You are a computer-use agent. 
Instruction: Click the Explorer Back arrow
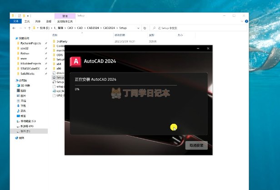click(x=14, y=28)
